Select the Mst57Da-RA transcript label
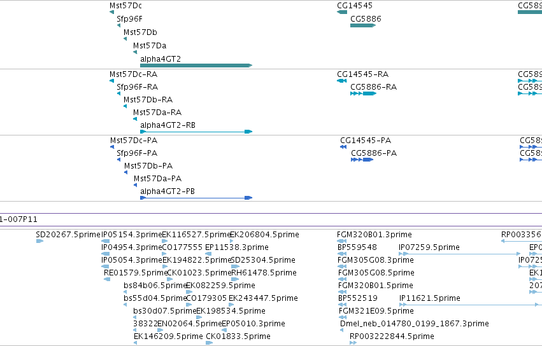Viewport: 542px width, 346px height. click(157, 113)
